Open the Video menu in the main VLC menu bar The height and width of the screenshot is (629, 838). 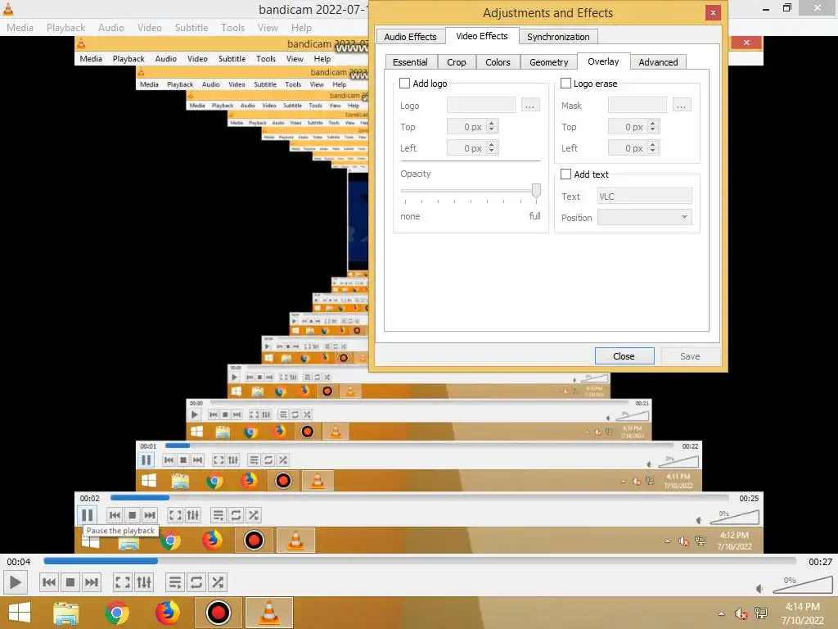click(149, 27)
